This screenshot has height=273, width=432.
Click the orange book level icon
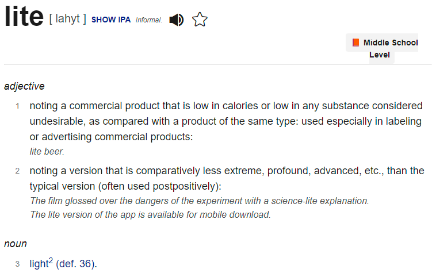click(x=355, y=43)
